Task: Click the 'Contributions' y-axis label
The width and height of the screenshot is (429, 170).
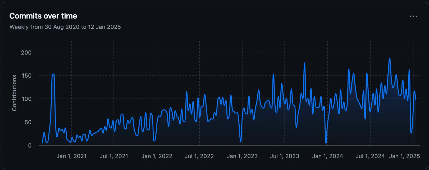Action: pyautogui.click(x=14, y=93)
